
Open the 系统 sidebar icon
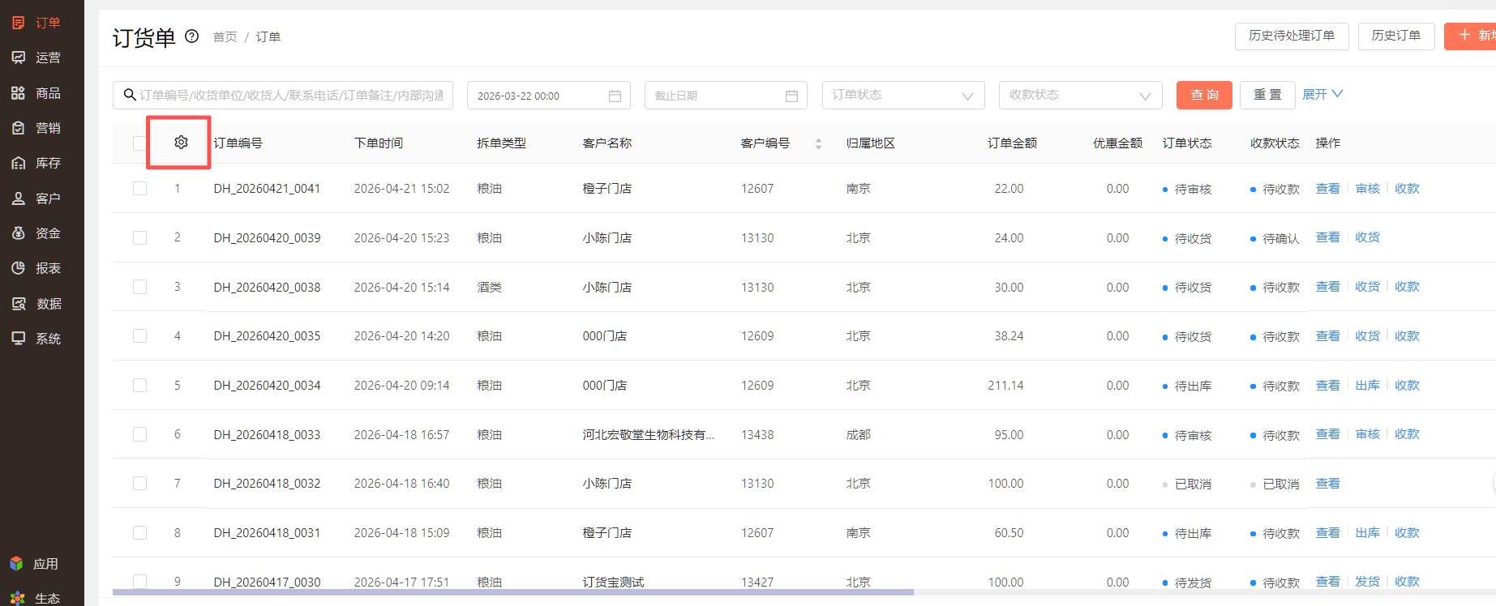tap(18, 339)
